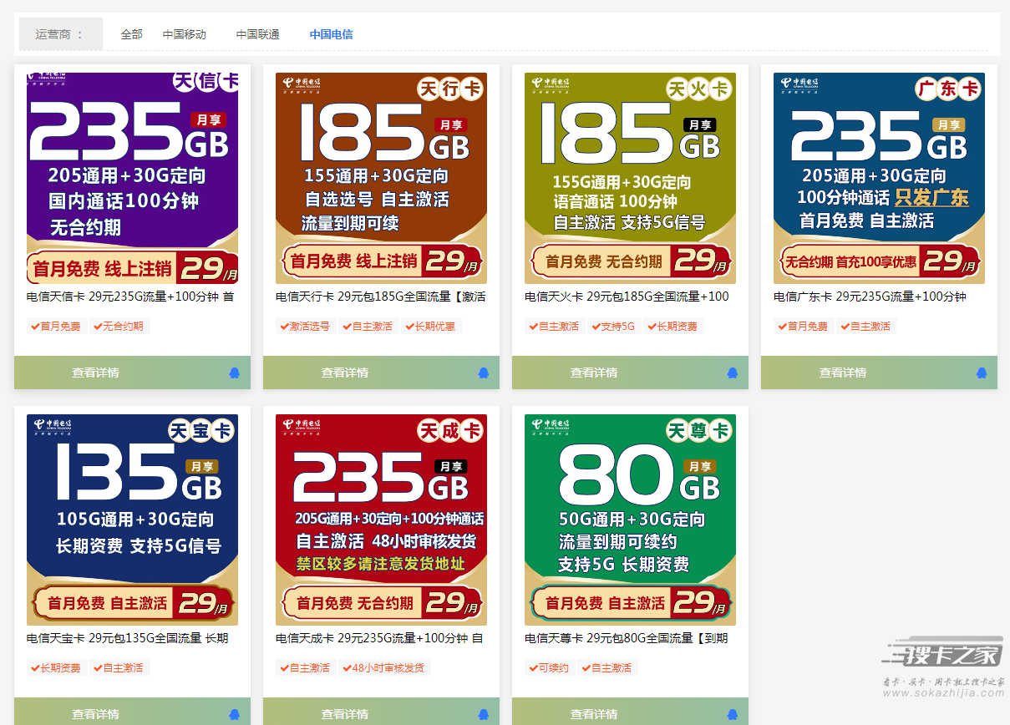
Task: Open QQ icon on the 电信天成卡 card
Action: 483,714
